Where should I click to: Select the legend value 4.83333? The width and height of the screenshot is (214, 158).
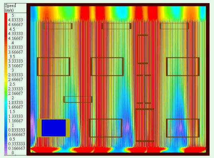pyautogui.click(x=16, y=20)
